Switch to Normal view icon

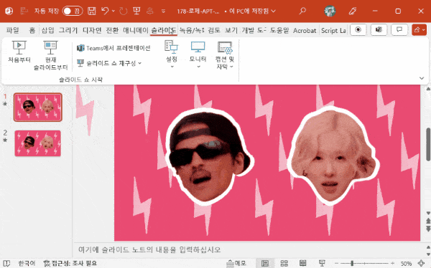[265, 263]
